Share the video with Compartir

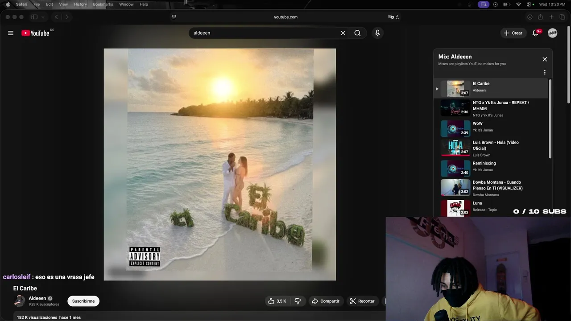pos(326,301)
